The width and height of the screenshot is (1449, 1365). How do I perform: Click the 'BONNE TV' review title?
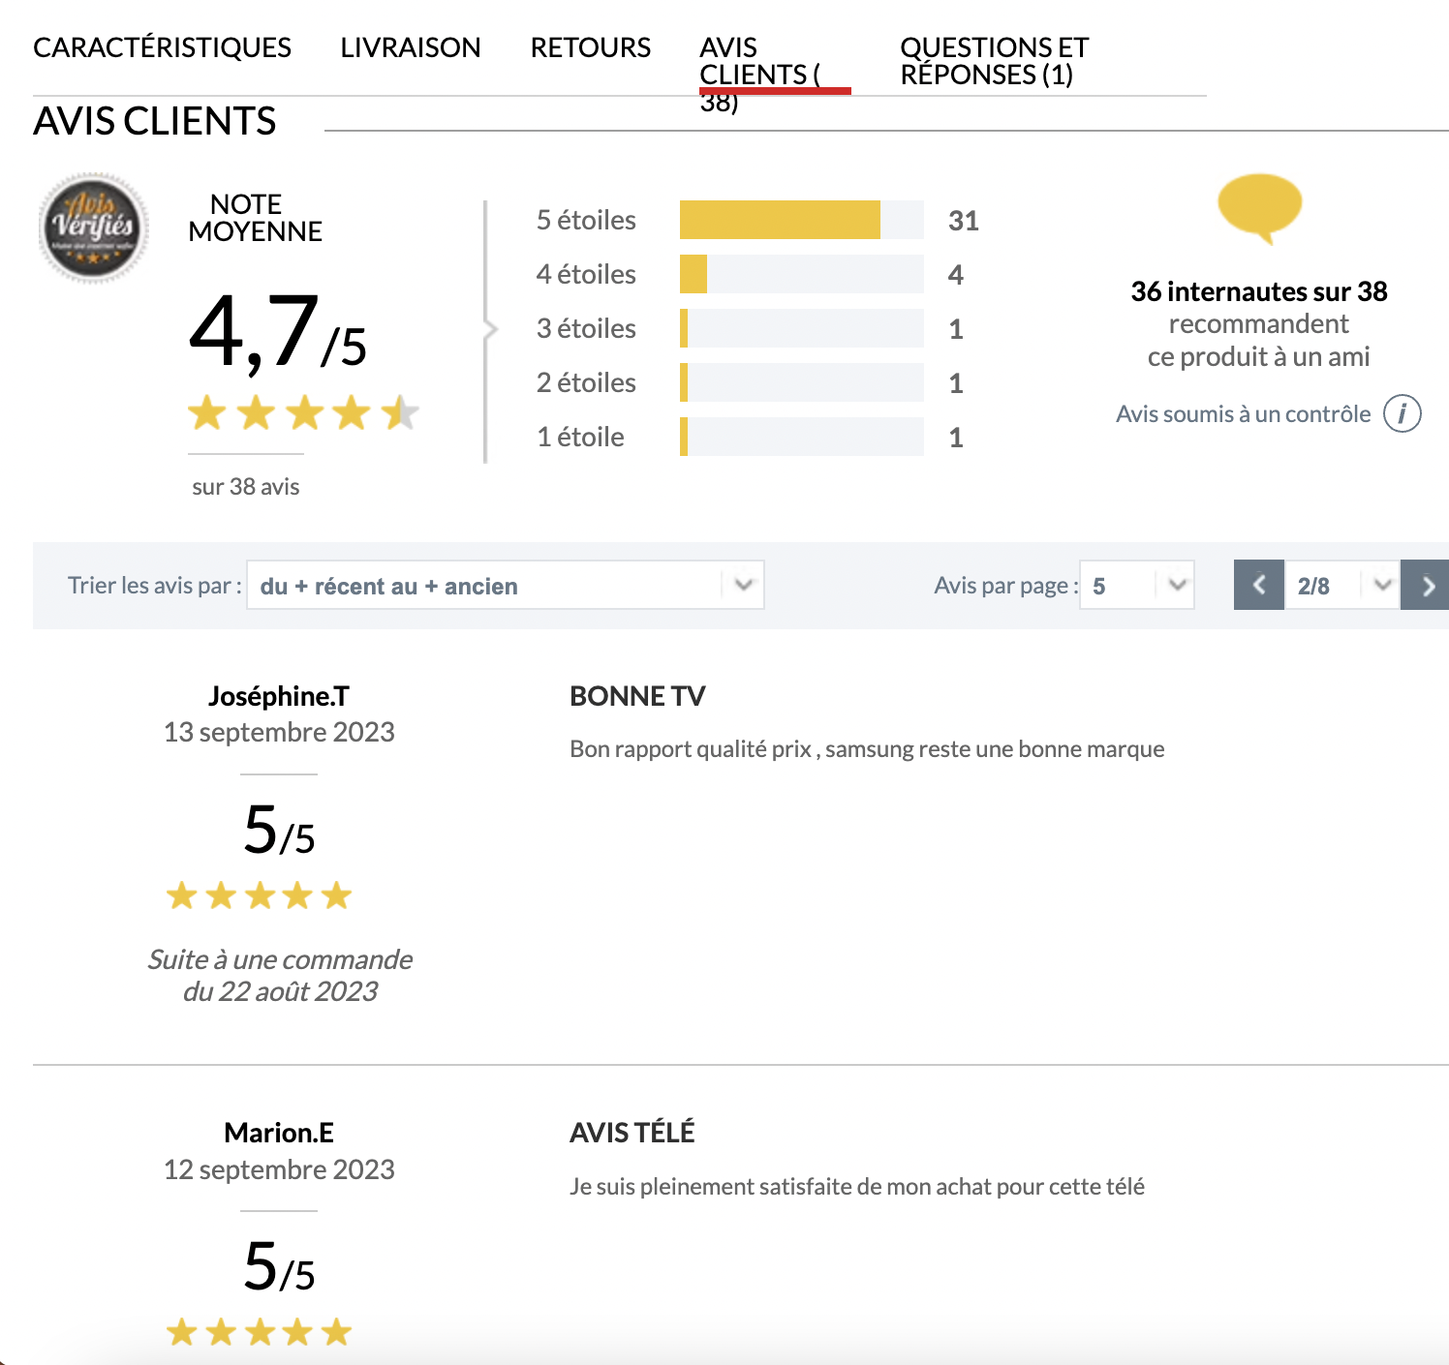click(637, 695)
